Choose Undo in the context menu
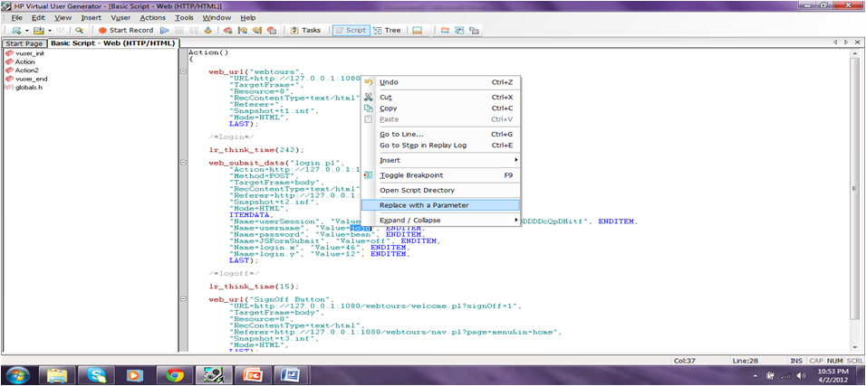The width and height of the screenshot is (866, 386). click(x=440, y=82)
